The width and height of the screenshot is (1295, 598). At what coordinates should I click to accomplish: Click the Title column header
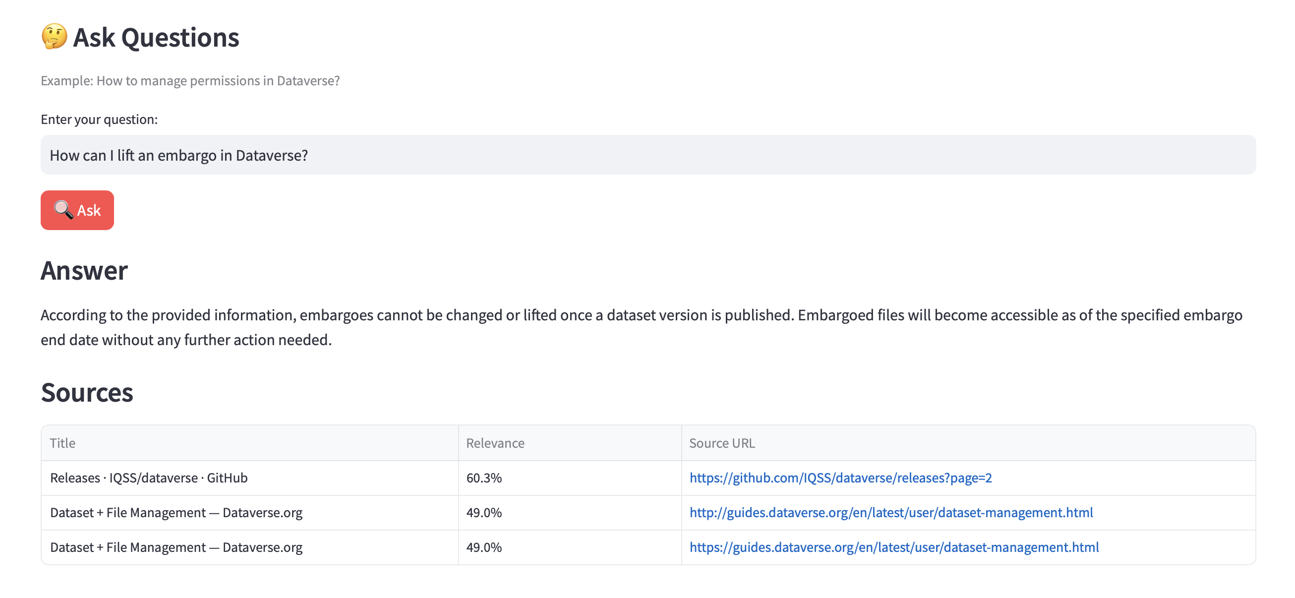click(x=62, y=443)
